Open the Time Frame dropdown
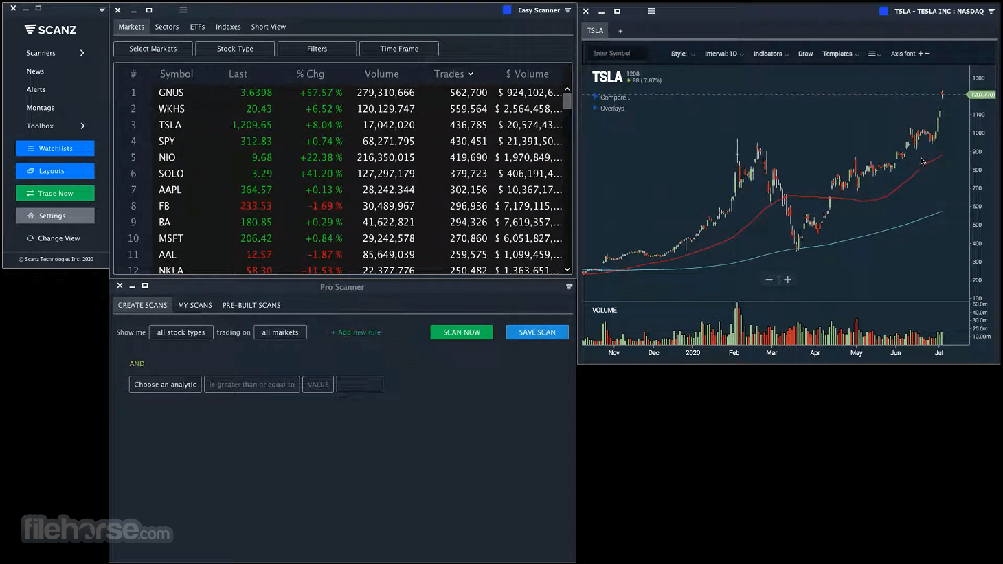 [398, 49]
